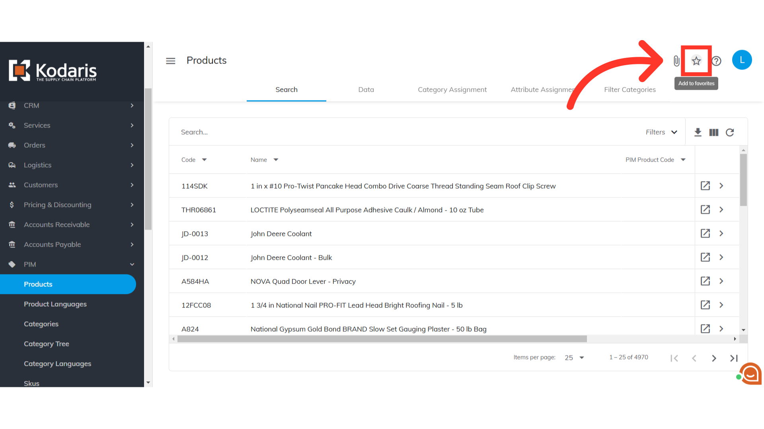The image size is (764, 429).
Task: Open the user avatar L menu
Action: [742, 60]
